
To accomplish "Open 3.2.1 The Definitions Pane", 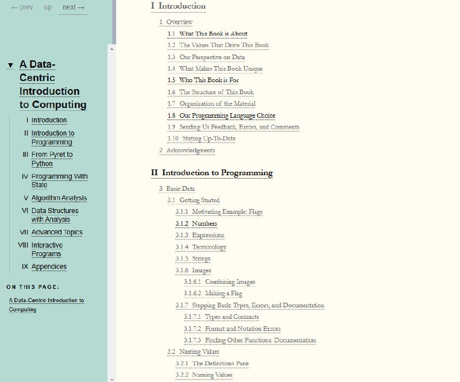I will coord(212,363).
